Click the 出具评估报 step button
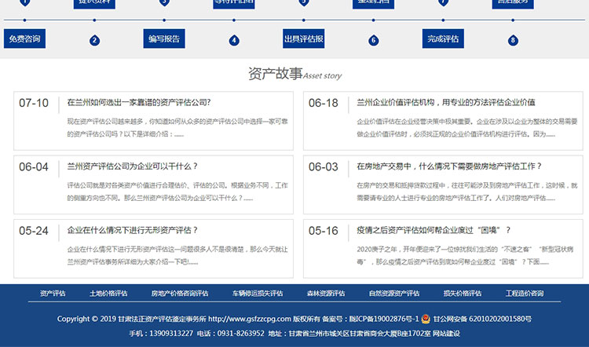This screenshot has width=589, height=347. pos(303,38)
